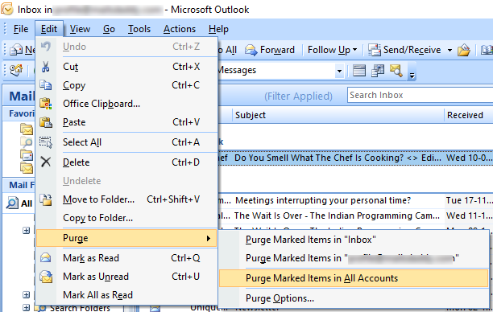Image resolution: width=493 pixels, height=312 pixels.
Task: Choose Delete in the Edit menu
Action: point(126,162)
